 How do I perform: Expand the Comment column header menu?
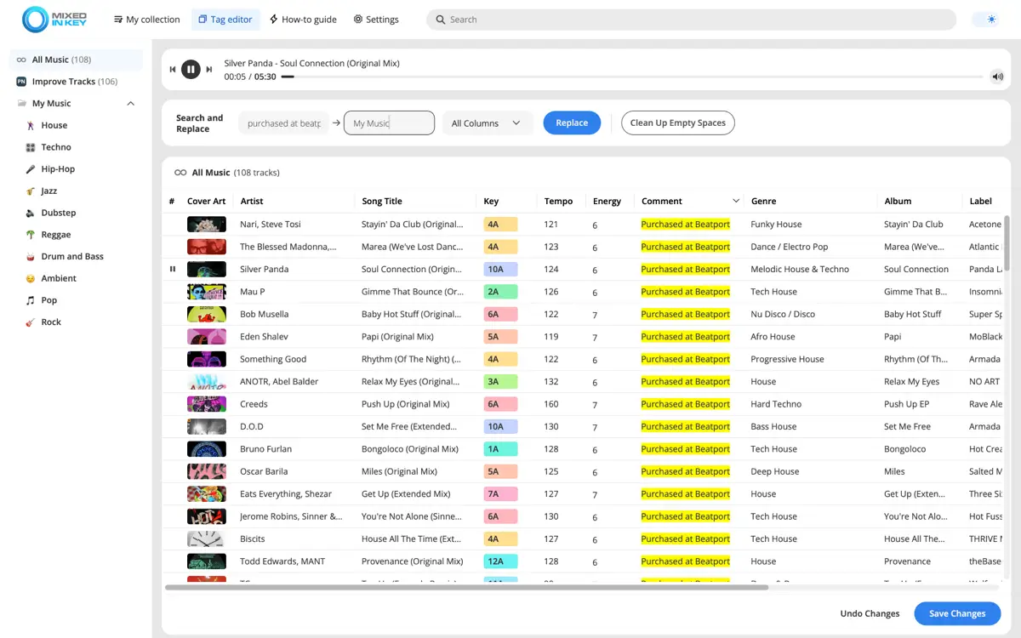735,202
